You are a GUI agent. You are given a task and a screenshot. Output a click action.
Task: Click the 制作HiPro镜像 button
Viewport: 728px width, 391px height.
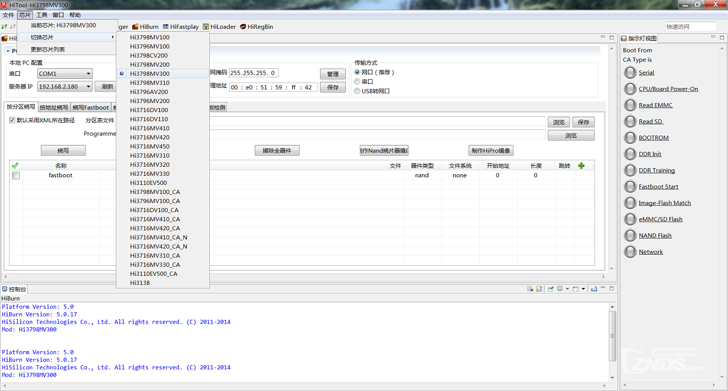(491, 151)
